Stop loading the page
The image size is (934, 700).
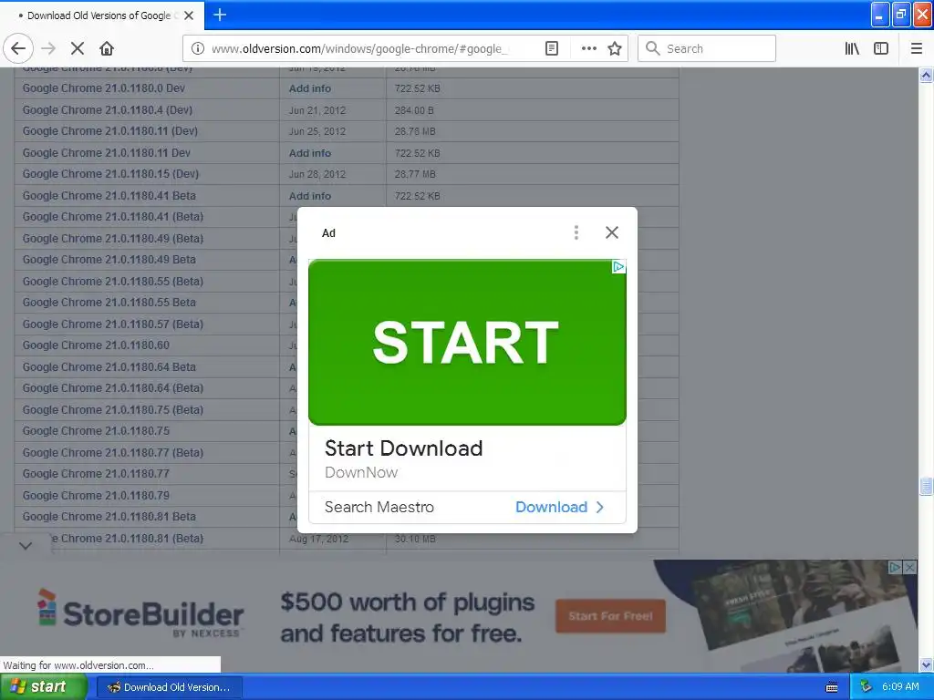point(78,48)
